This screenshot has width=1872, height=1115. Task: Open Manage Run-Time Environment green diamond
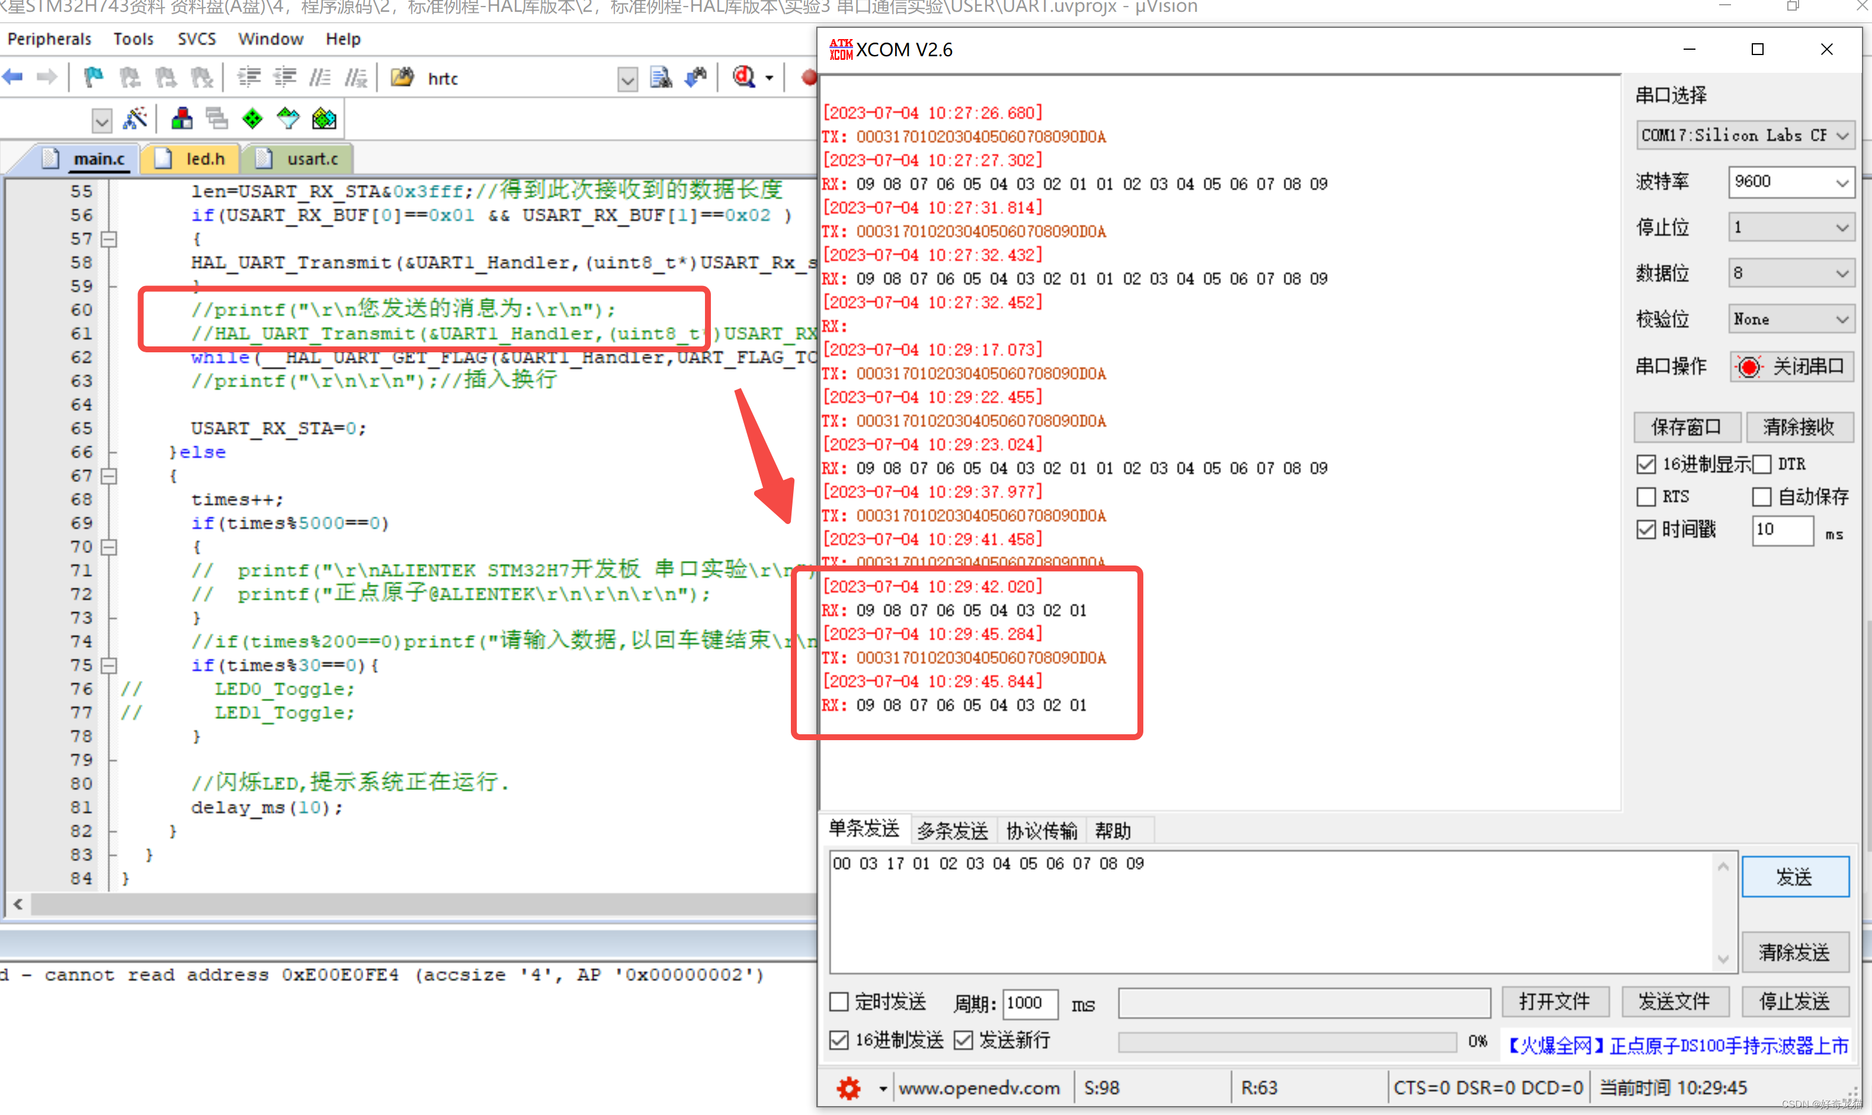click(x=252, y=118)
